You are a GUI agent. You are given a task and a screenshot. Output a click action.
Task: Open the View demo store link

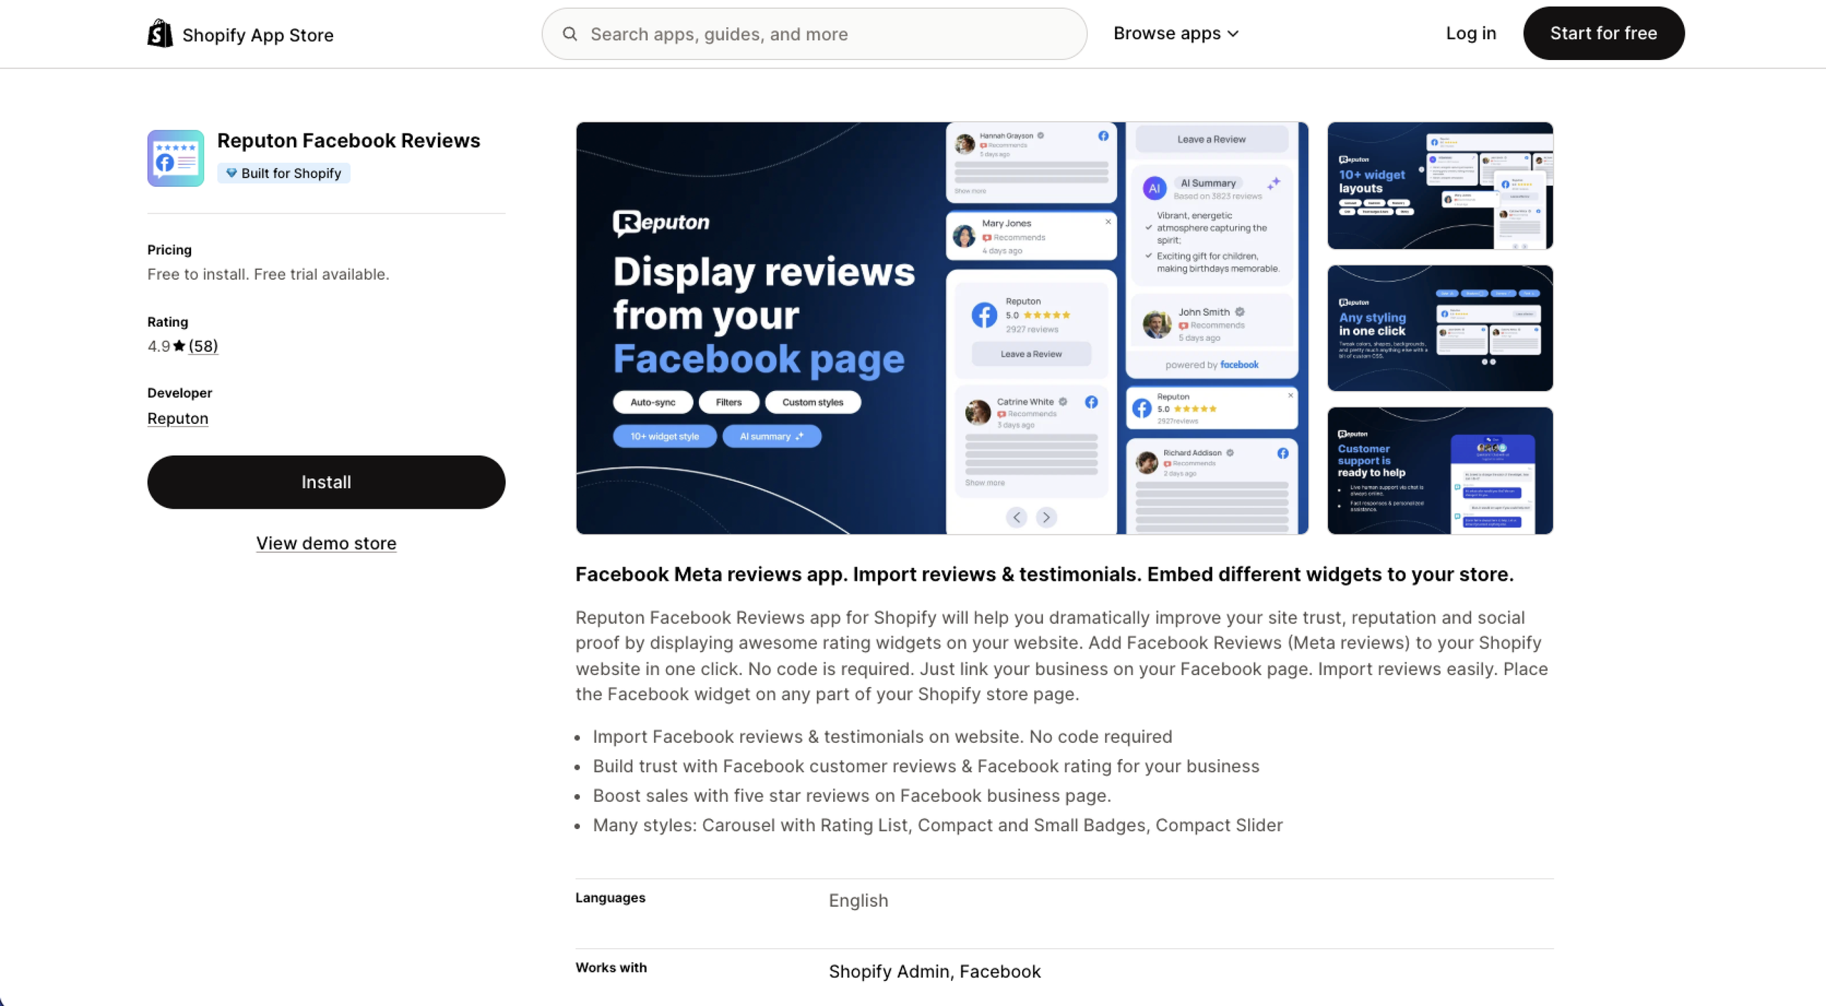coord(326,544)
